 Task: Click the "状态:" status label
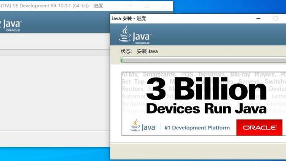coord(126,51)
